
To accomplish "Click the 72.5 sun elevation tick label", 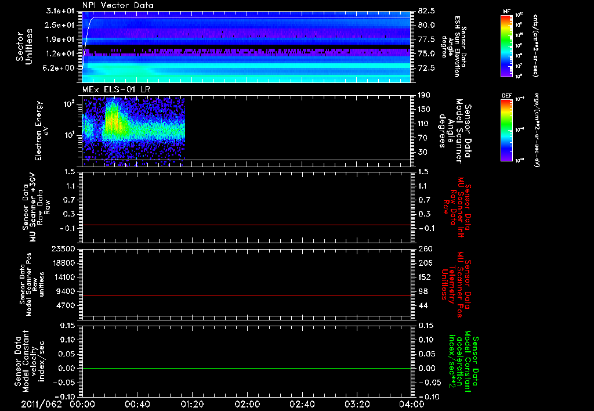I will pos(426,68).
